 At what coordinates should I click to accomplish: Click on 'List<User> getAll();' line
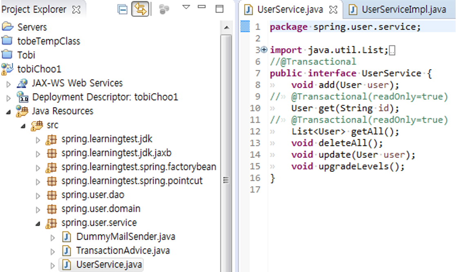pyautogui.click(x=345, y=132)
